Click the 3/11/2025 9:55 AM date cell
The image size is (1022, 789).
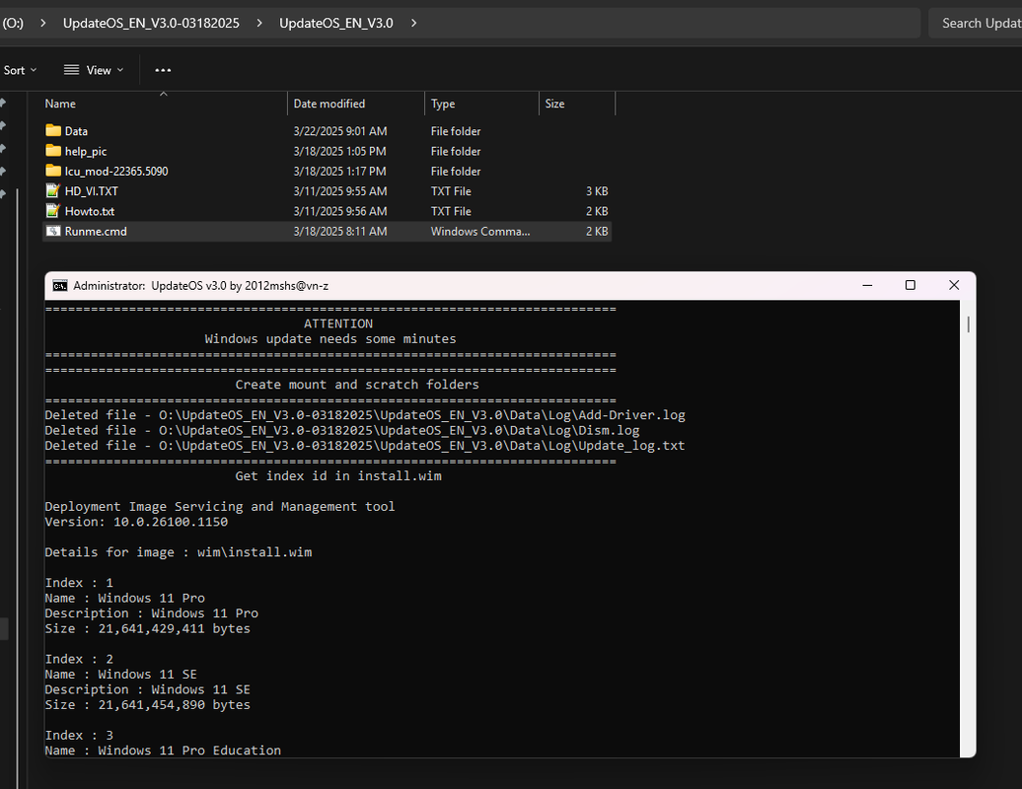click(x=340, y=191)
